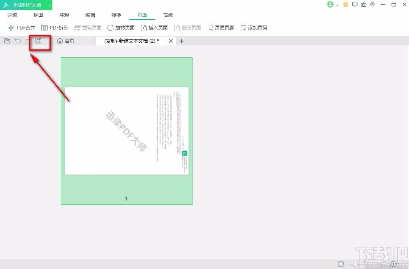Open a new tab with the plus button
Image resolution: width=409 pixels, height=269 pixels.
pyautogui.click(x=181, y=41)
